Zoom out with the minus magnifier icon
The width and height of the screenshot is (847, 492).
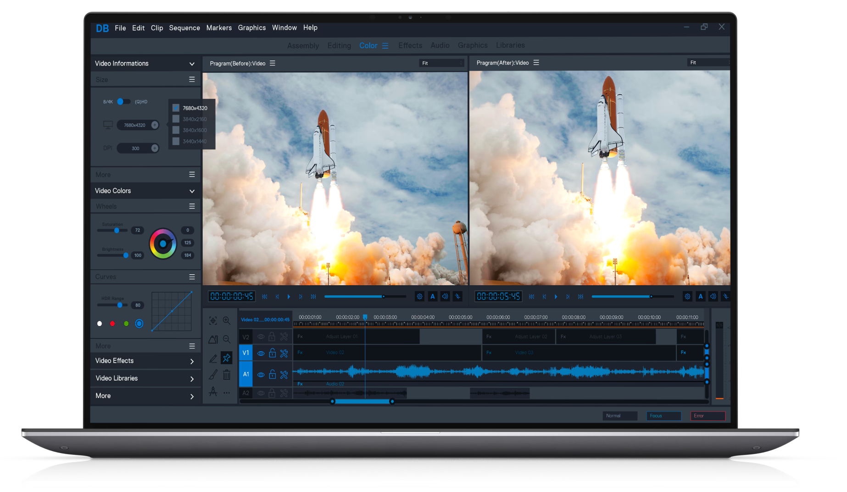[227, 339]
